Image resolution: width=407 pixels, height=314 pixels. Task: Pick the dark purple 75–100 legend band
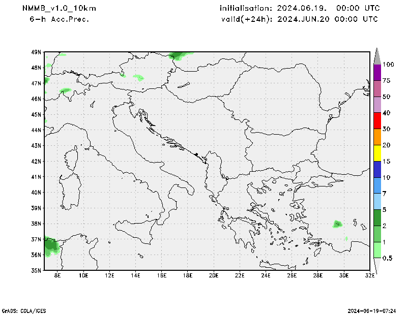(x=377, y=73)
